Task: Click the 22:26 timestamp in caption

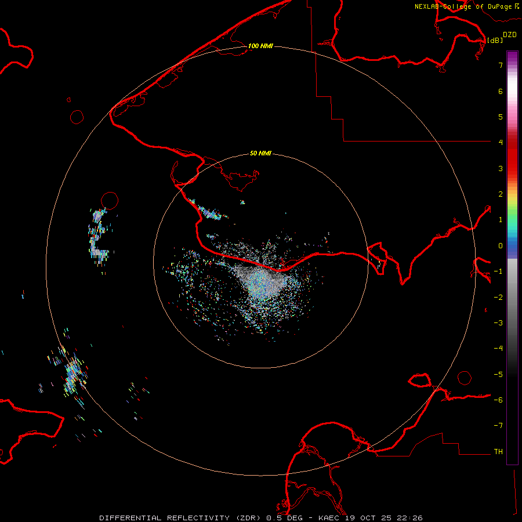Action: tap(410, 518)
